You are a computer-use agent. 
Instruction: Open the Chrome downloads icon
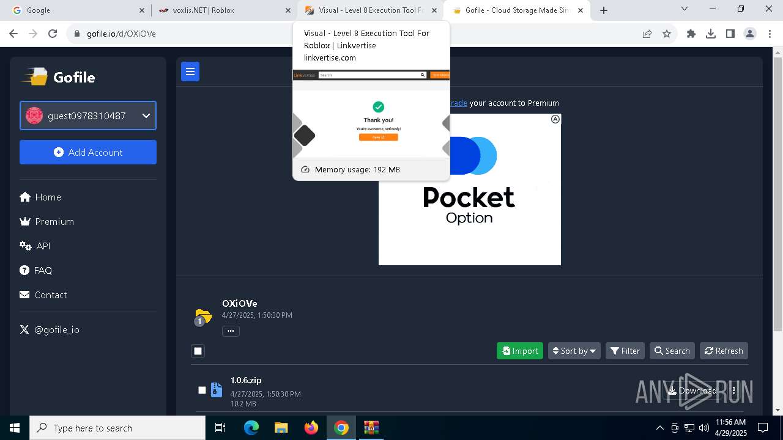click(x=711, y=34)
